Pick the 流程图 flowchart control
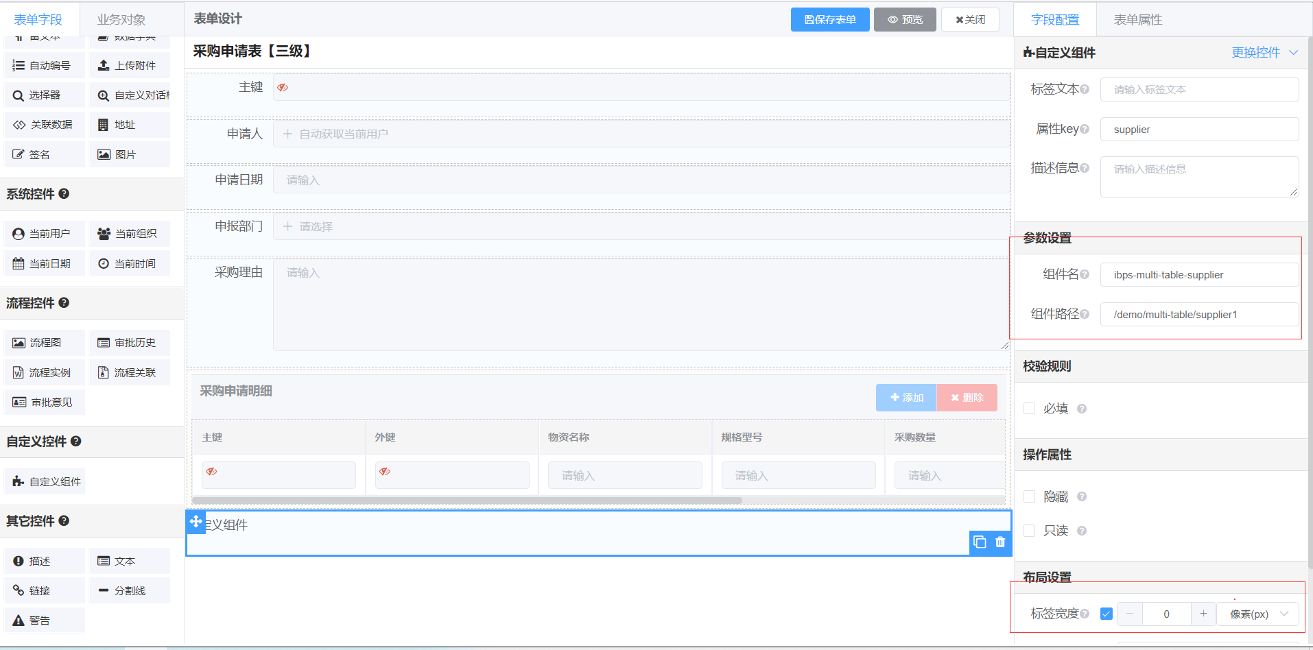The height and width of the screenshot is (650, 1313). click(x=45, y=343)
